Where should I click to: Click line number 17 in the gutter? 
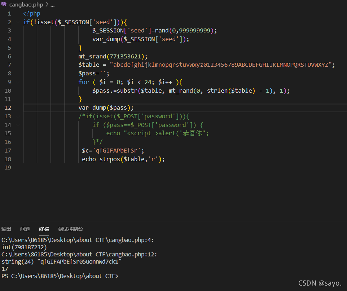pyautogui.click(x=8, y=151)
